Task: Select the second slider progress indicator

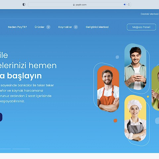Action: tap(21, 149)
